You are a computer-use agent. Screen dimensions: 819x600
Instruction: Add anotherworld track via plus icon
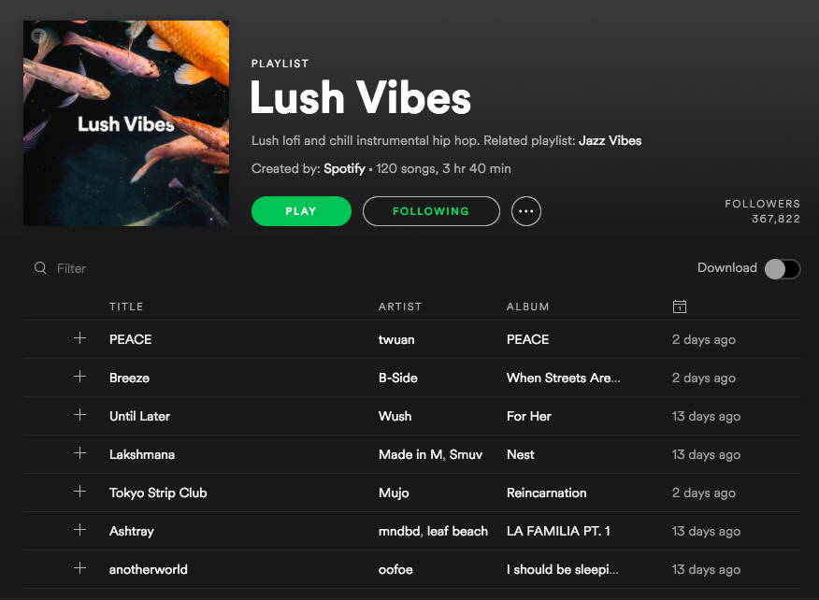tap(79, 568)
